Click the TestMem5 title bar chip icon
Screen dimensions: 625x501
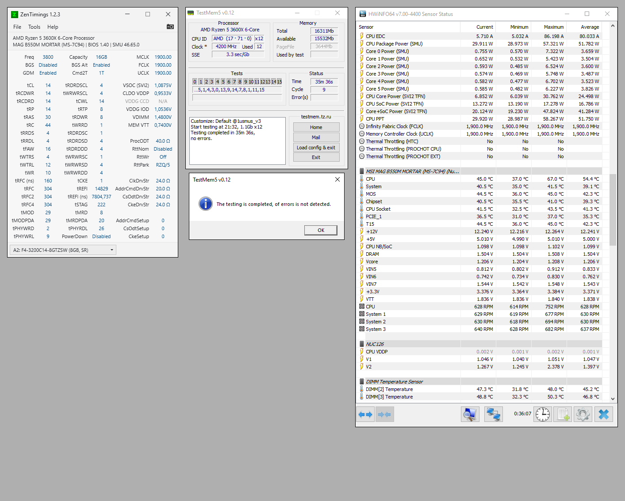191,13
